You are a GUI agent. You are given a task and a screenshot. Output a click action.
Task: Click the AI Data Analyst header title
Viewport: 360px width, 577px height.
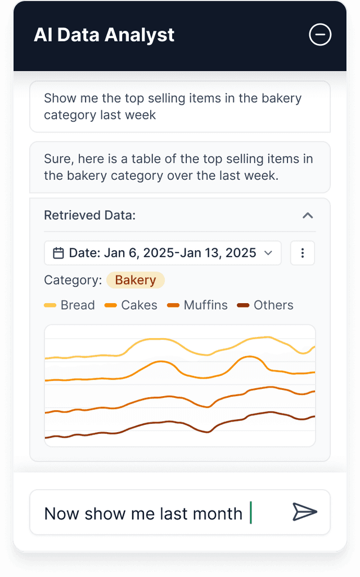(104, 35)
